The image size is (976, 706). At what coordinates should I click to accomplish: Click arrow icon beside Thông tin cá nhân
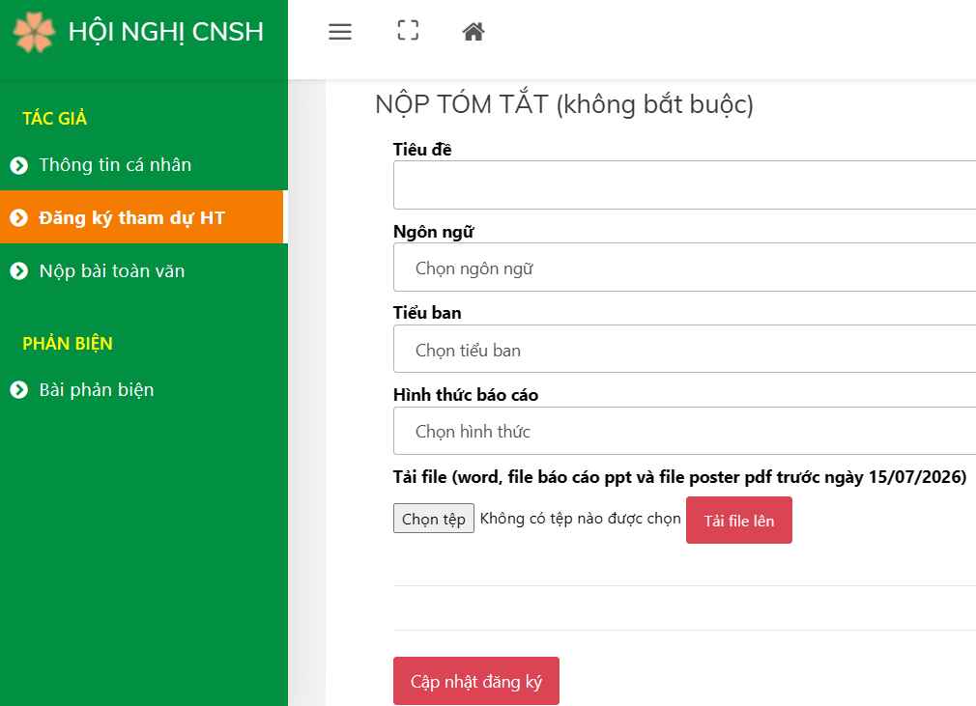(x=18, y=166)
